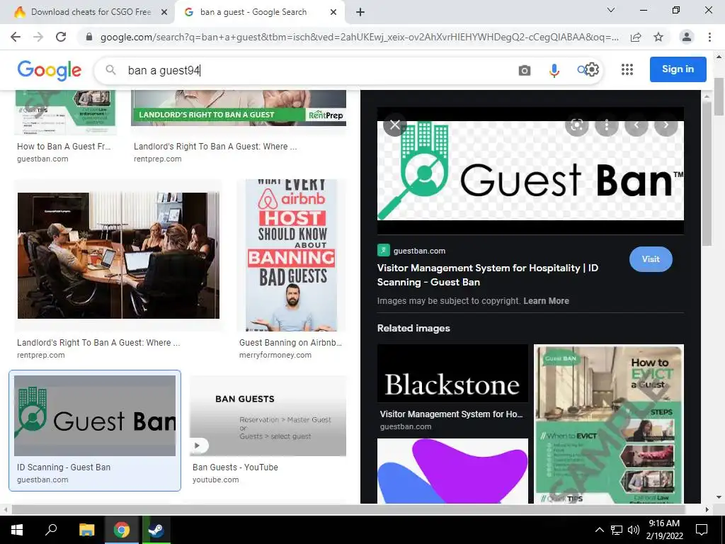Open the Windows Start menu
This screenshot has height=544, width=725.
click(17, 530)
